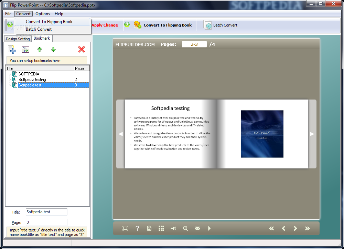Jump to first page double-left arrow
Screen dimensions: 344x249
[x=271, y=228]
